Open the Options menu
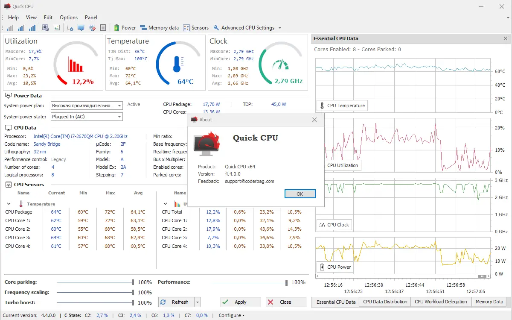512x320 pixels. 69,18
